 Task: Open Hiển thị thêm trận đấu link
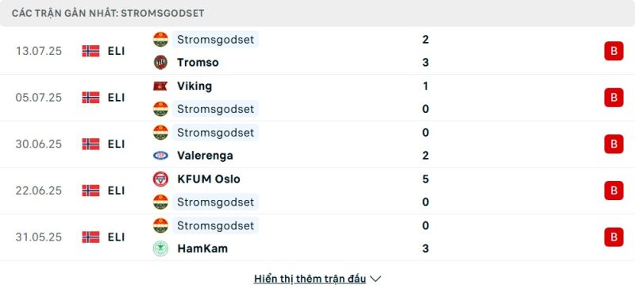tap(310, 279)
